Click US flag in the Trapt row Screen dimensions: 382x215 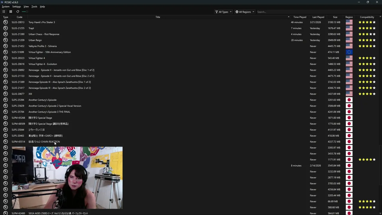pos(349,28)
